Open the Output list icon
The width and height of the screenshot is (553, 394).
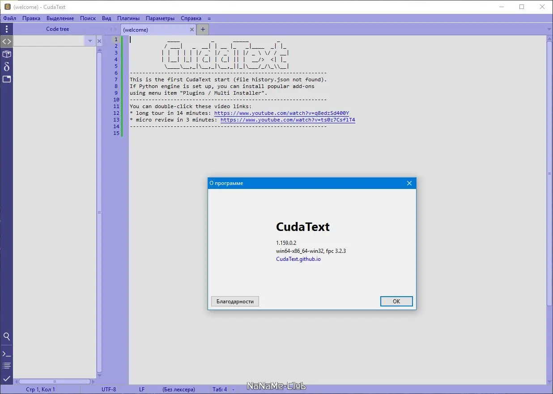pos(6,366)
